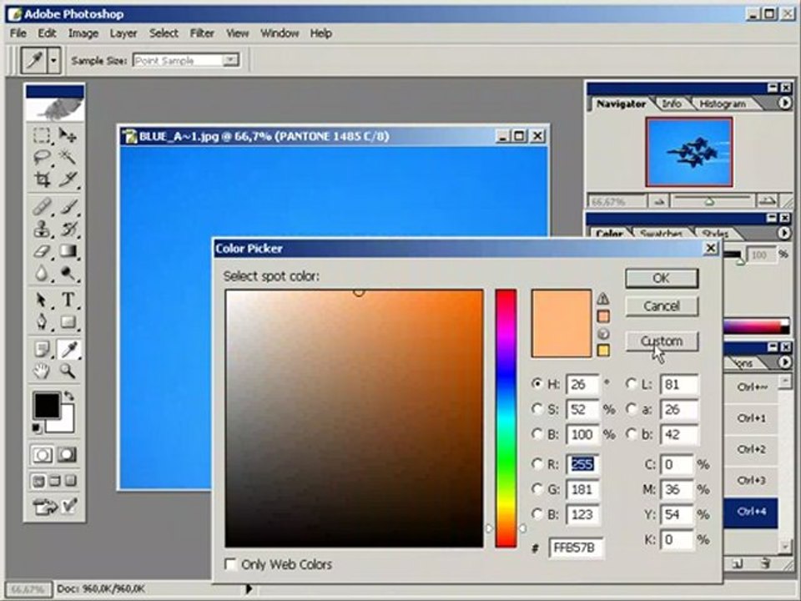Zoom out in Navigator panel
This screenshot has width=801, height=601.
point(659,201)
